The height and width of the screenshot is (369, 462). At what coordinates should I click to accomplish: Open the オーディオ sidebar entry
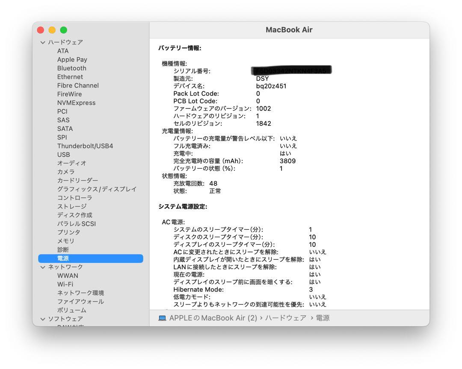click(72, 163)
